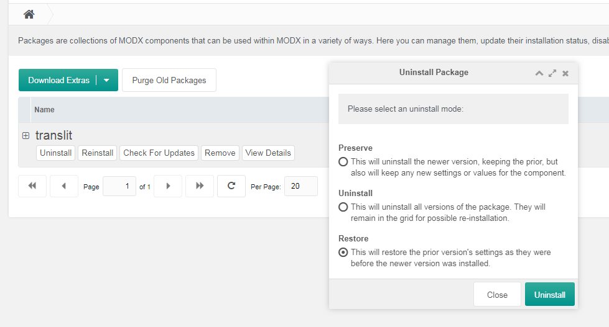The image size is (609, 327).
Task: Click the page number field
Action: click(x=119, y=186)
